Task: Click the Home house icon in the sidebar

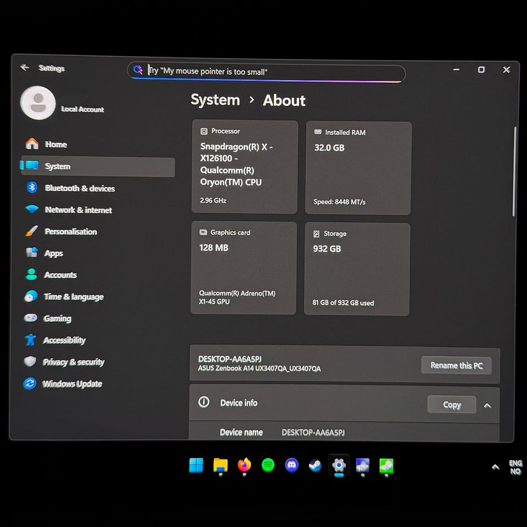Action: (32, 143)
